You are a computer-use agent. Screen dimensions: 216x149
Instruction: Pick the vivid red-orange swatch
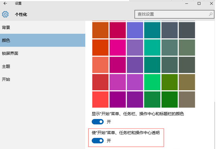tap(100, 48)
